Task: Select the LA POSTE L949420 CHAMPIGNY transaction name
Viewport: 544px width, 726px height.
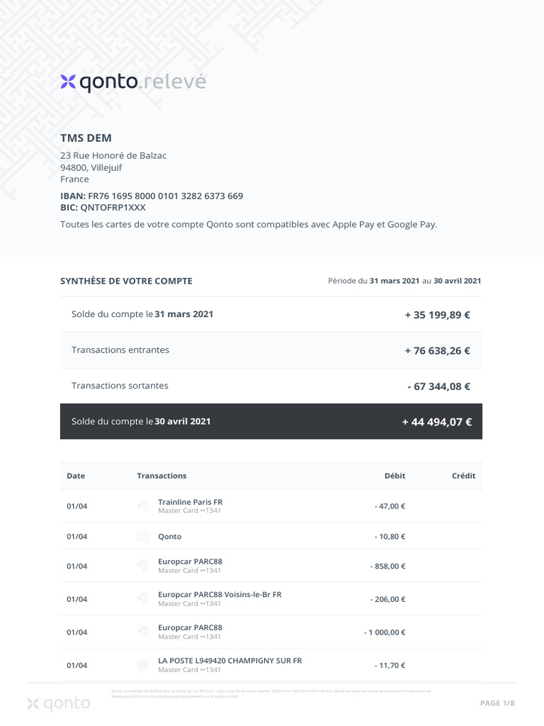Action: (229, 661)
